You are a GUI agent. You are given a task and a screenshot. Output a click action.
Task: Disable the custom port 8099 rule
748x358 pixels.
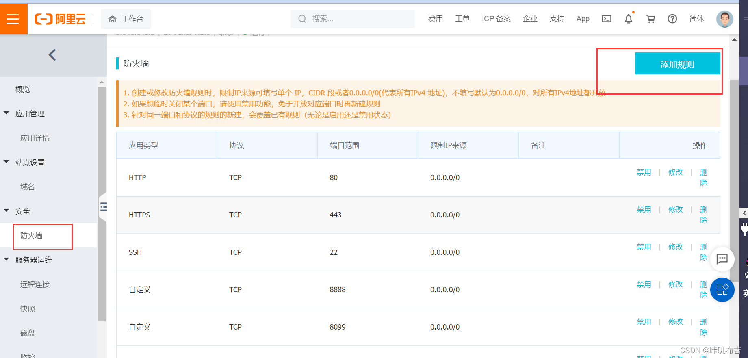click(x=644, y=322)
